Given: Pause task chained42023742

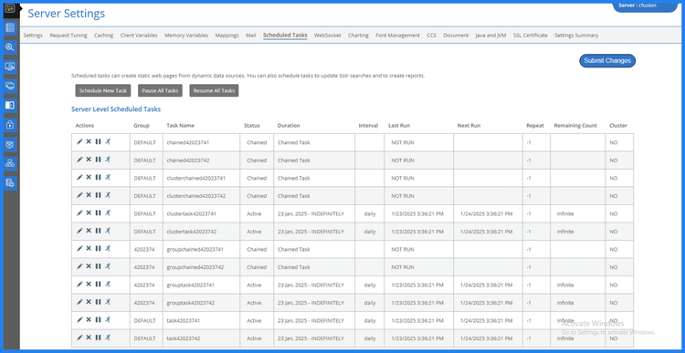Looking at the screenshot, I should pyautogui.click(x=98, y=160).
